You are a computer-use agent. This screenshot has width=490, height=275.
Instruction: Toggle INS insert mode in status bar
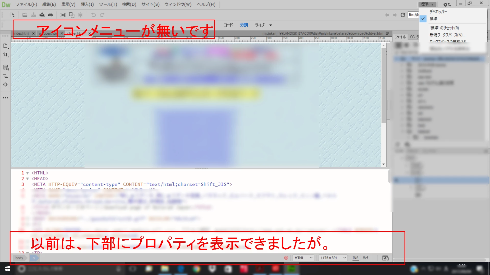(355, 258)
